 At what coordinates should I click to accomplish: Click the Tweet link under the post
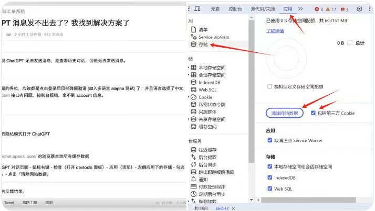9,203
